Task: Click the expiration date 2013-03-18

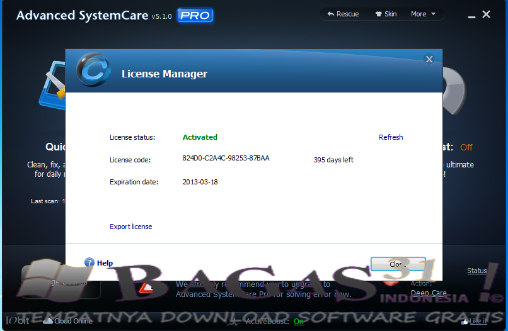Action: 200,182
